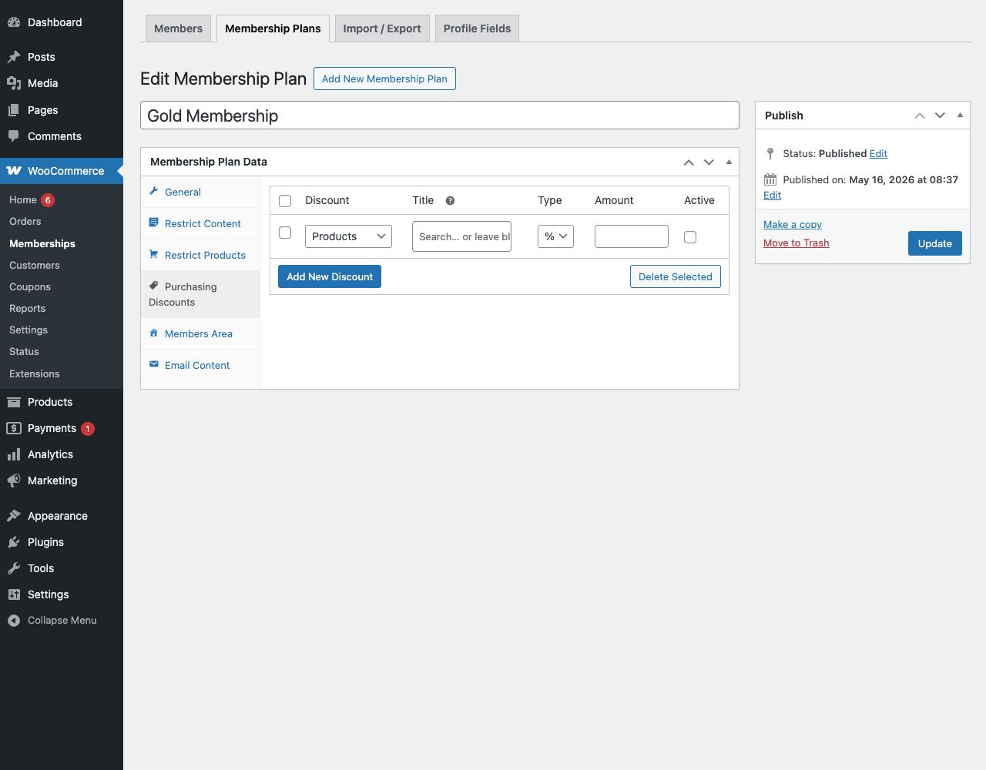
Task: Click the Make a copy link
Action: tap(793, 224)
